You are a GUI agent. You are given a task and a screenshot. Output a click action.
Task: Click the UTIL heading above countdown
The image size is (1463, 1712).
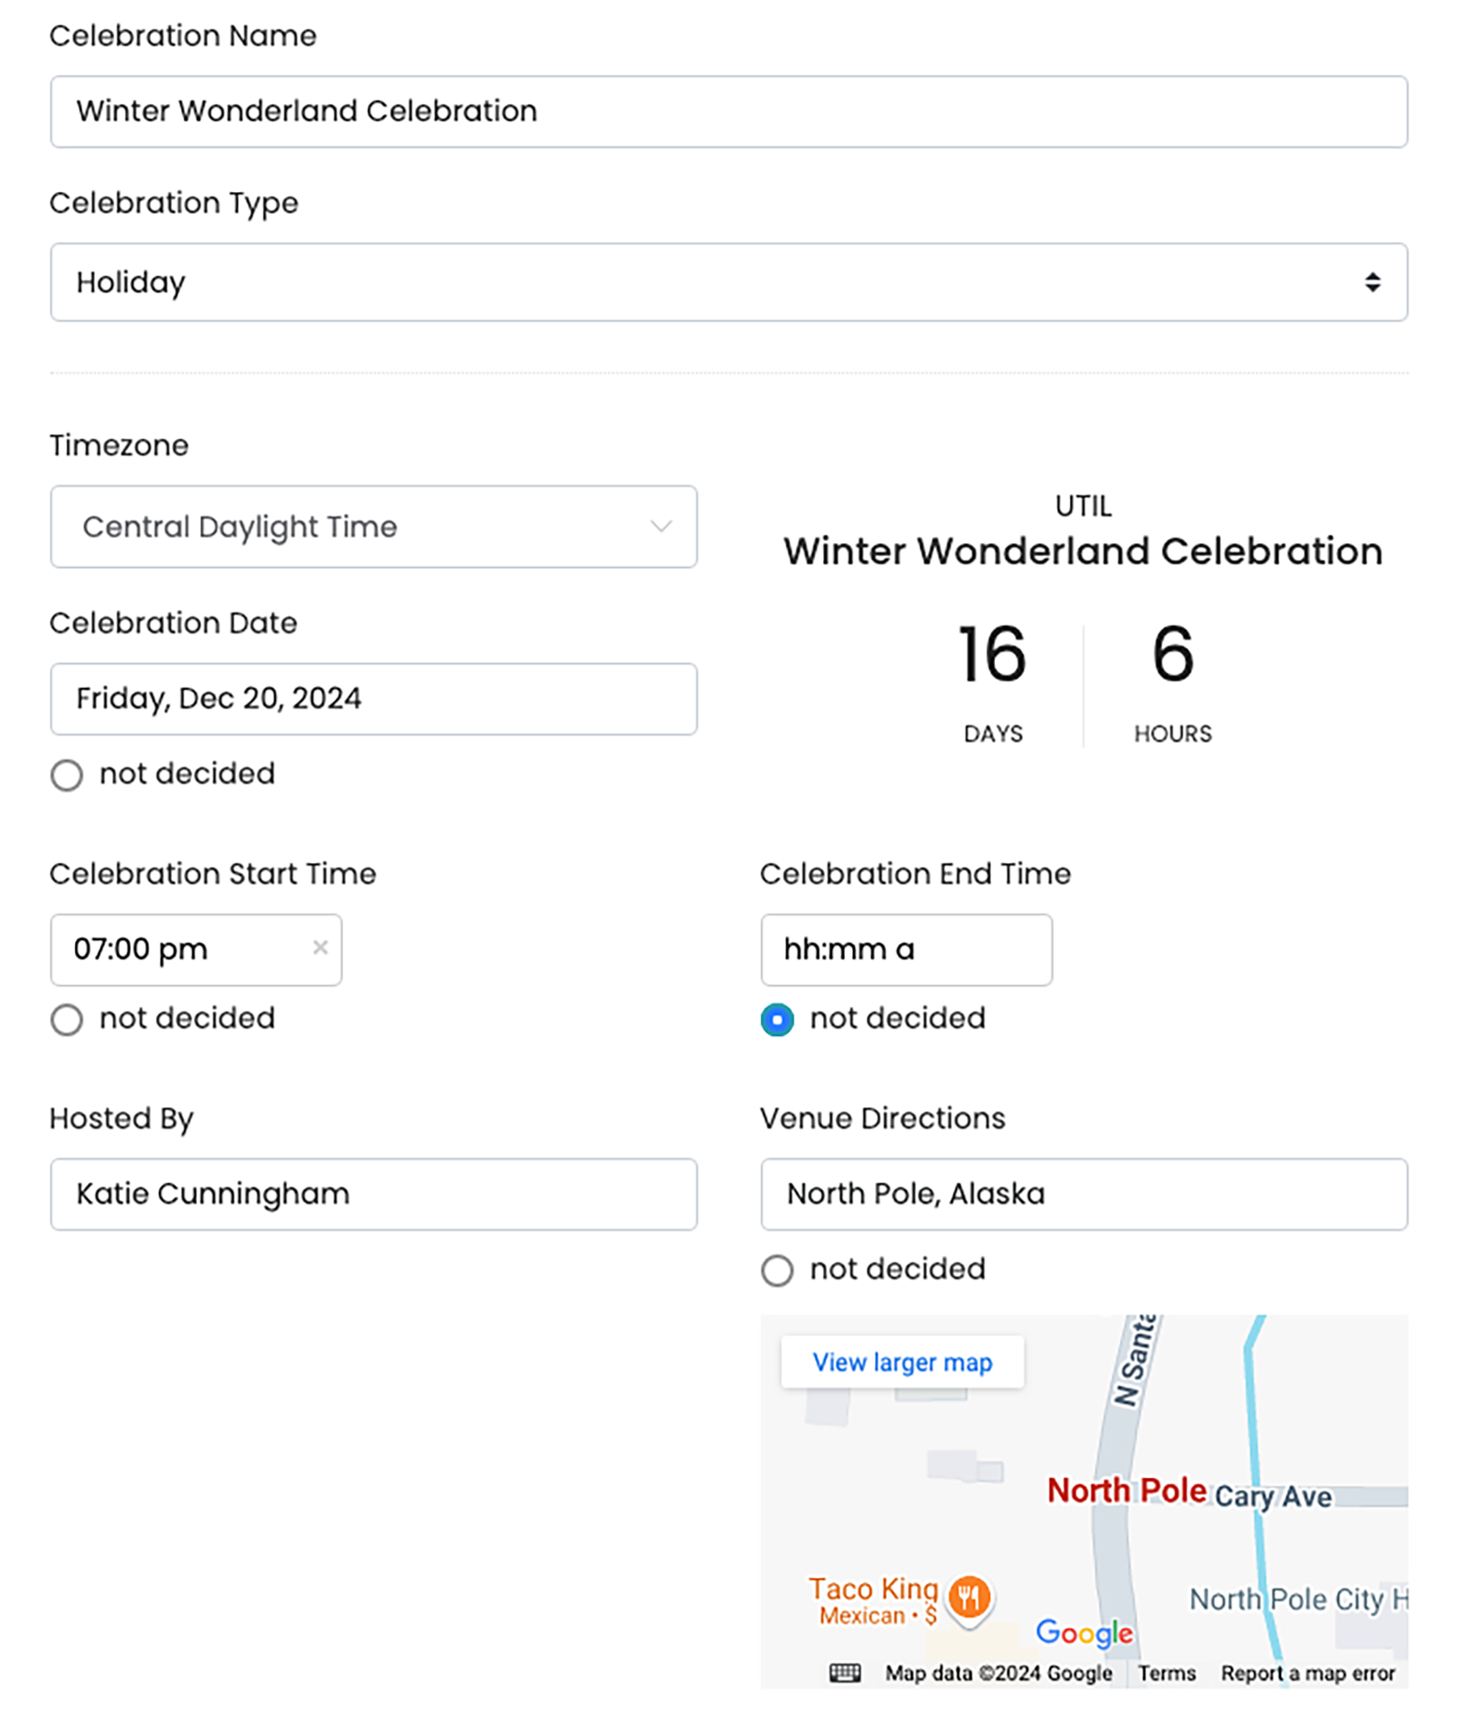[x=1084, y=506]
